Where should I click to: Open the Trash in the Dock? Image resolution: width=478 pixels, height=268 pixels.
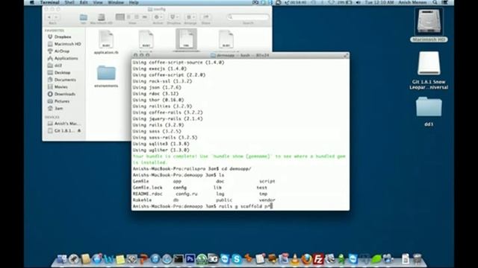[x=417, y=259]
